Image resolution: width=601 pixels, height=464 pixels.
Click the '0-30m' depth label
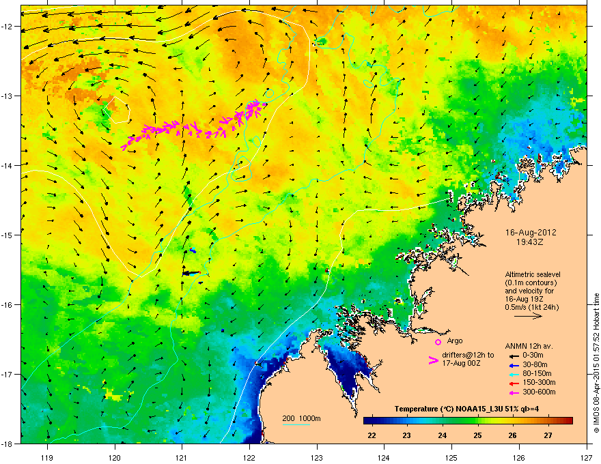click(533, 356)
